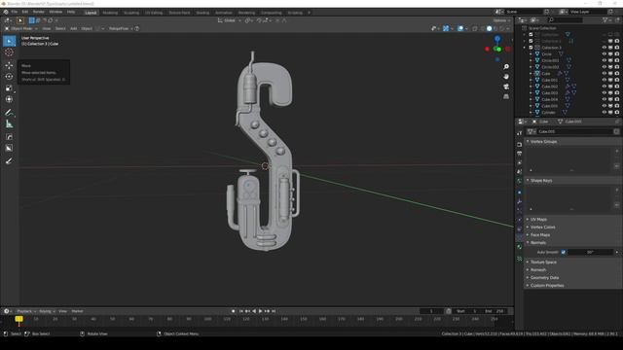Toggle auto keying record button
Screen dimensions: 623x350
point(234,311)
